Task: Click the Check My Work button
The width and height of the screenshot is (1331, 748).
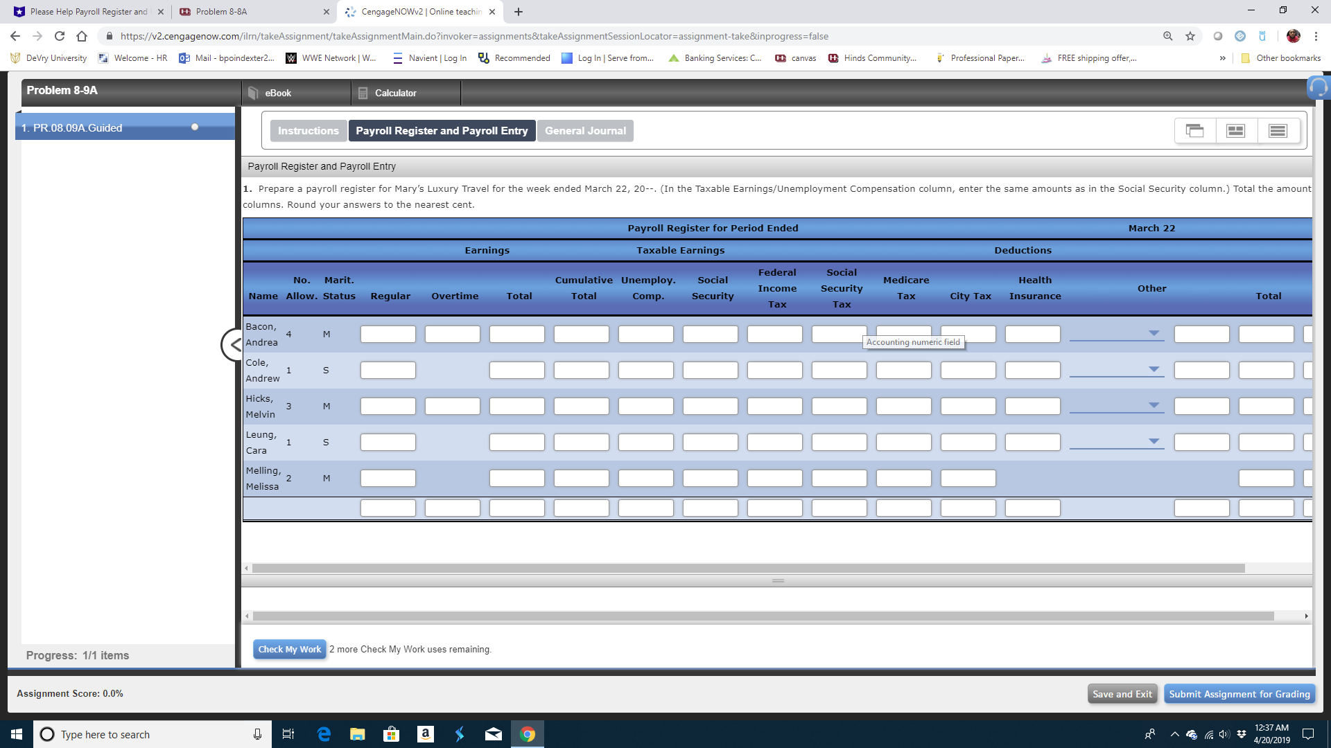Action: [289, 649]
